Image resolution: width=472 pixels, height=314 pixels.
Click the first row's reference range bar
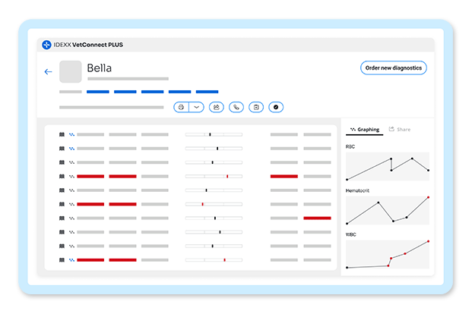click(x=214, y=134)
